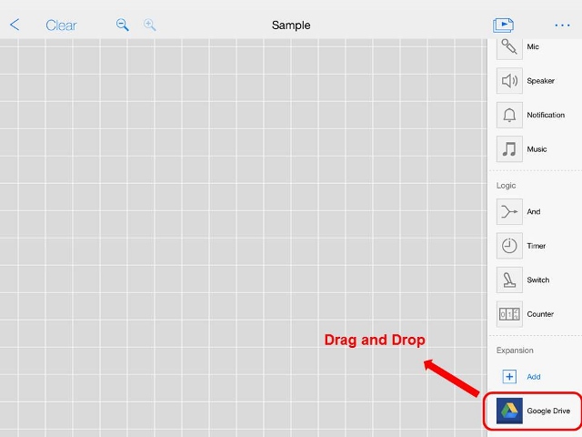
Task: Zoom in using plus magnifier icon
Action: [x=149, y=25]
